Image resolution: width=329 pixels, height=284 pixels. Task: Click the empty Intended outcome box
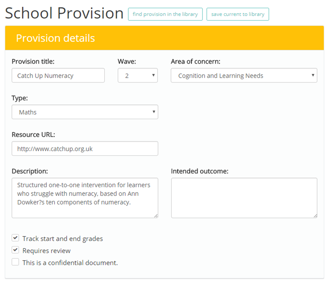coord(244,197)
